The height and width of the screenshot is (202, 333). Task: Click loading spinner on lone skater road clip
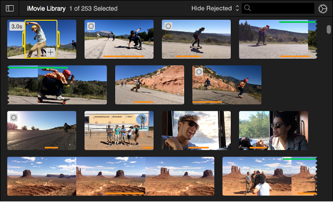[168, 26]
